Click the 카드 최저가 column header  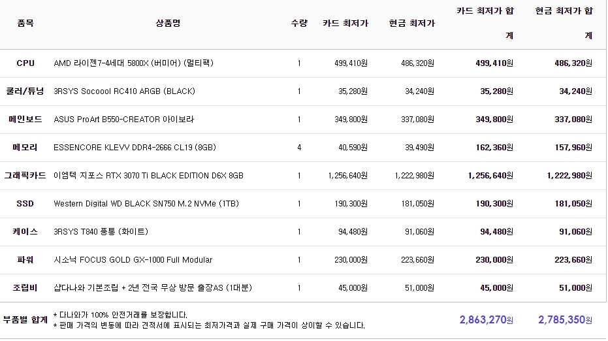pos(345,24)
